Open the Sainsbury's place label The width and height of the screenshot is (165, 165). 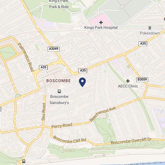click(59, 103)
